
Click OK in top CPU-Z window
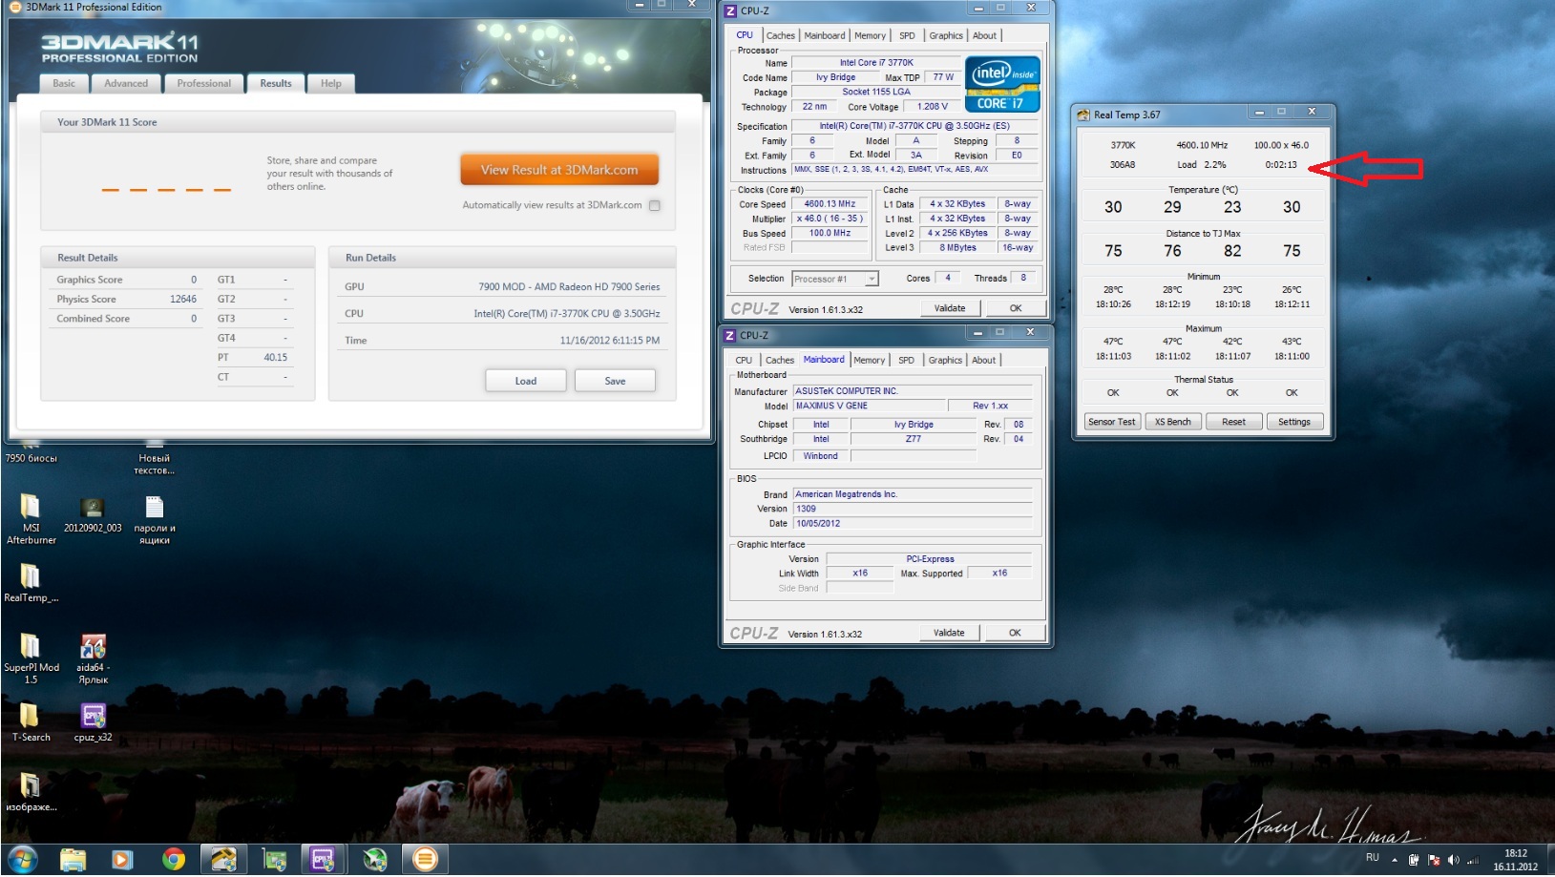(1016, 308)
